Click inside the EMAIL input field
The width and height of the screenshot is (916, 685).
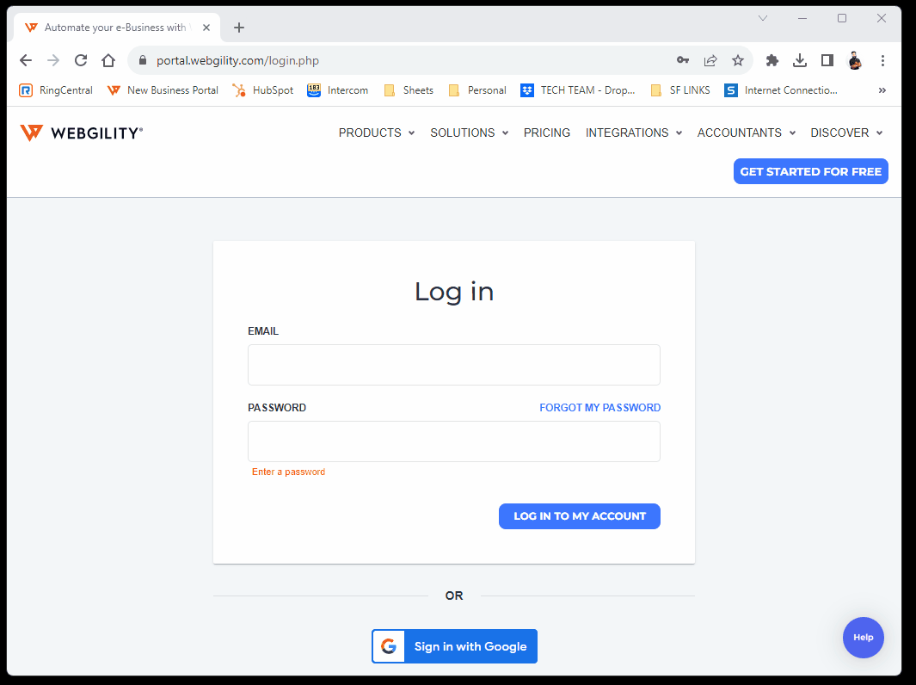[453, 364]
